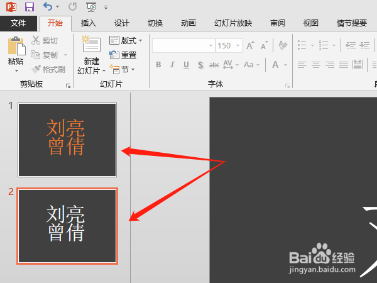Open the 节 (Section) dropdown
The image size is (377, 283).
(122, 70)
